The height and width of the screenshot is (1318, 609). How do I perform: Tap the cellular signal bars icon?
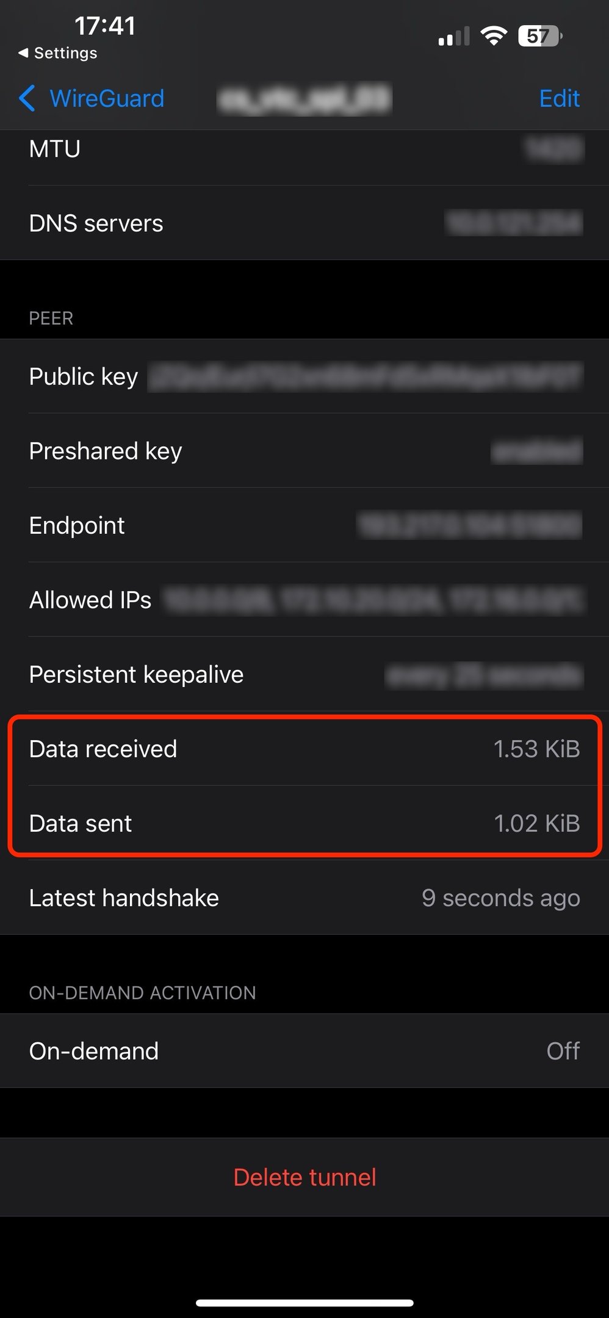pos(453,37)
